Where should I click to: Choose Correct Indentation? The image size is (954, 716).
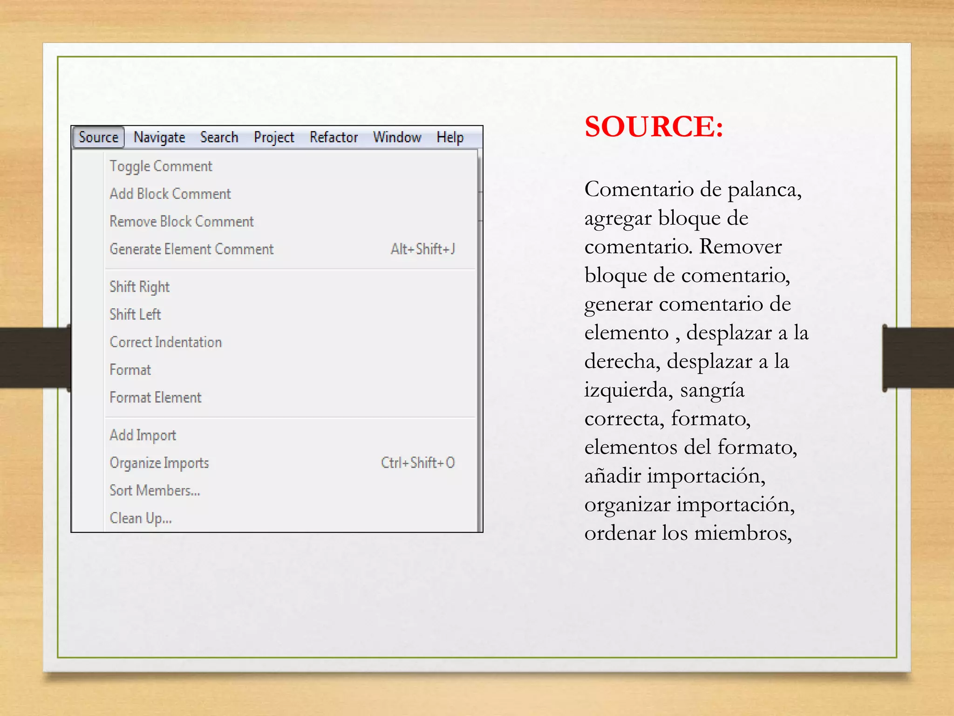point(291,342)
